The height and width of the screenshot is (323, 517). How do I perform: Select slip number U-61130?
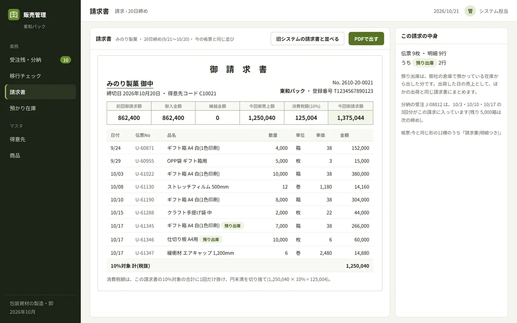tap(145, 187)
